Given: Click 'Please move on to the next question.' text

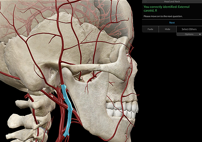Looking at the screenshot, I should 163,16.
